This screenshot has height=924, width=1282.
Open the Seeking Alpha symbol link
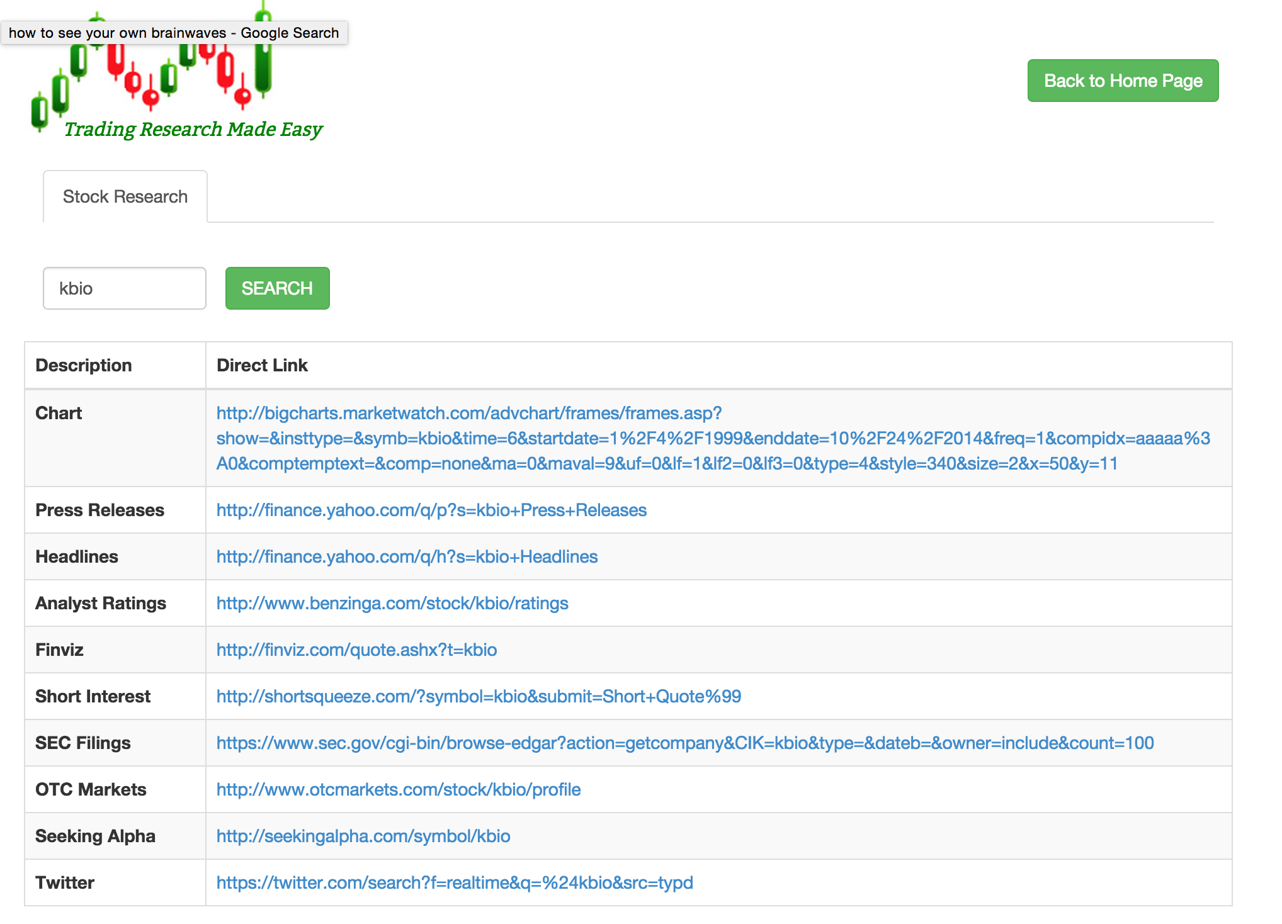click(x=363, y=836)
